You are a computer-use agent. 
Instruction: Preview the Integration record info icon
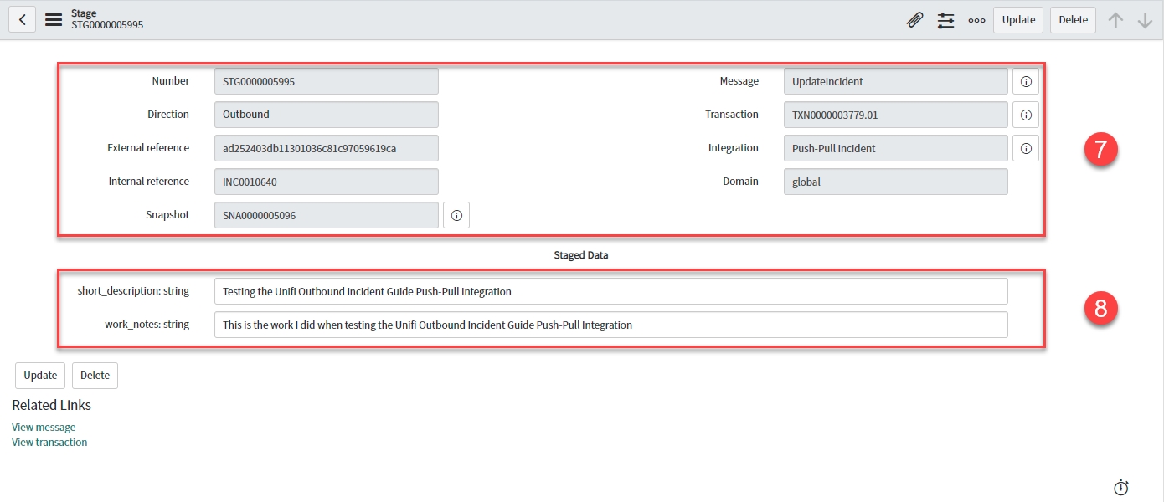(1026, 148)
